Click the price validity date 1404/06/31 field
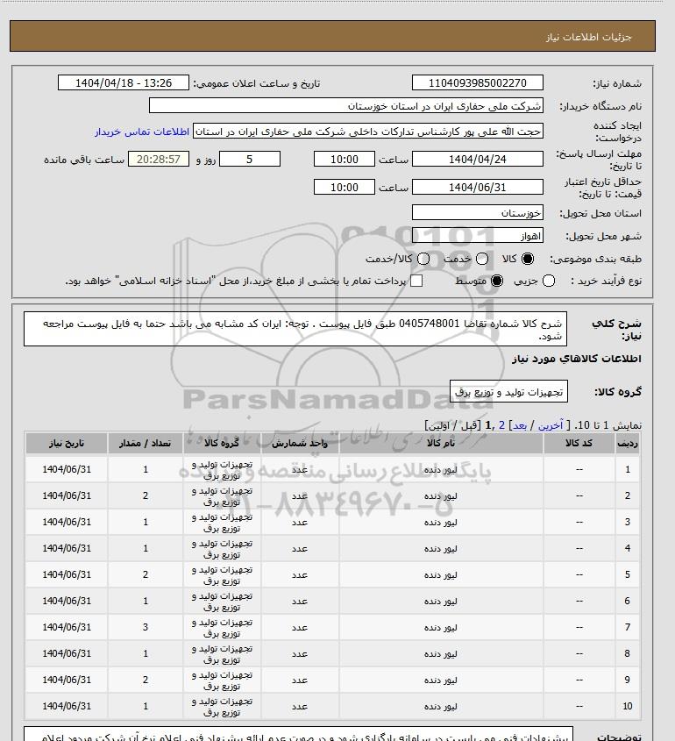675x741 pixels. [478, 187]
